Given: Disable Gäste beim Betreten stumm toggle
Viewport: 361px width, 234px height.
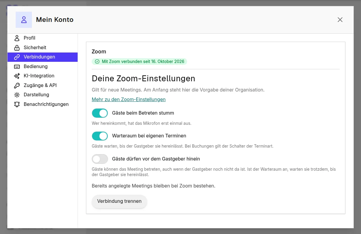Looking at the screenshot, I should 100,113.
